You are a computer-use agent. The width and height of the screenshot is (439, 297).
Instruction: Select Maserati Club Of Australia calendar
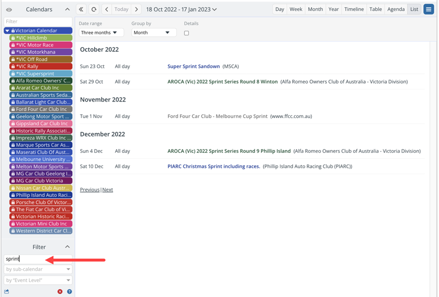(41, 152)
